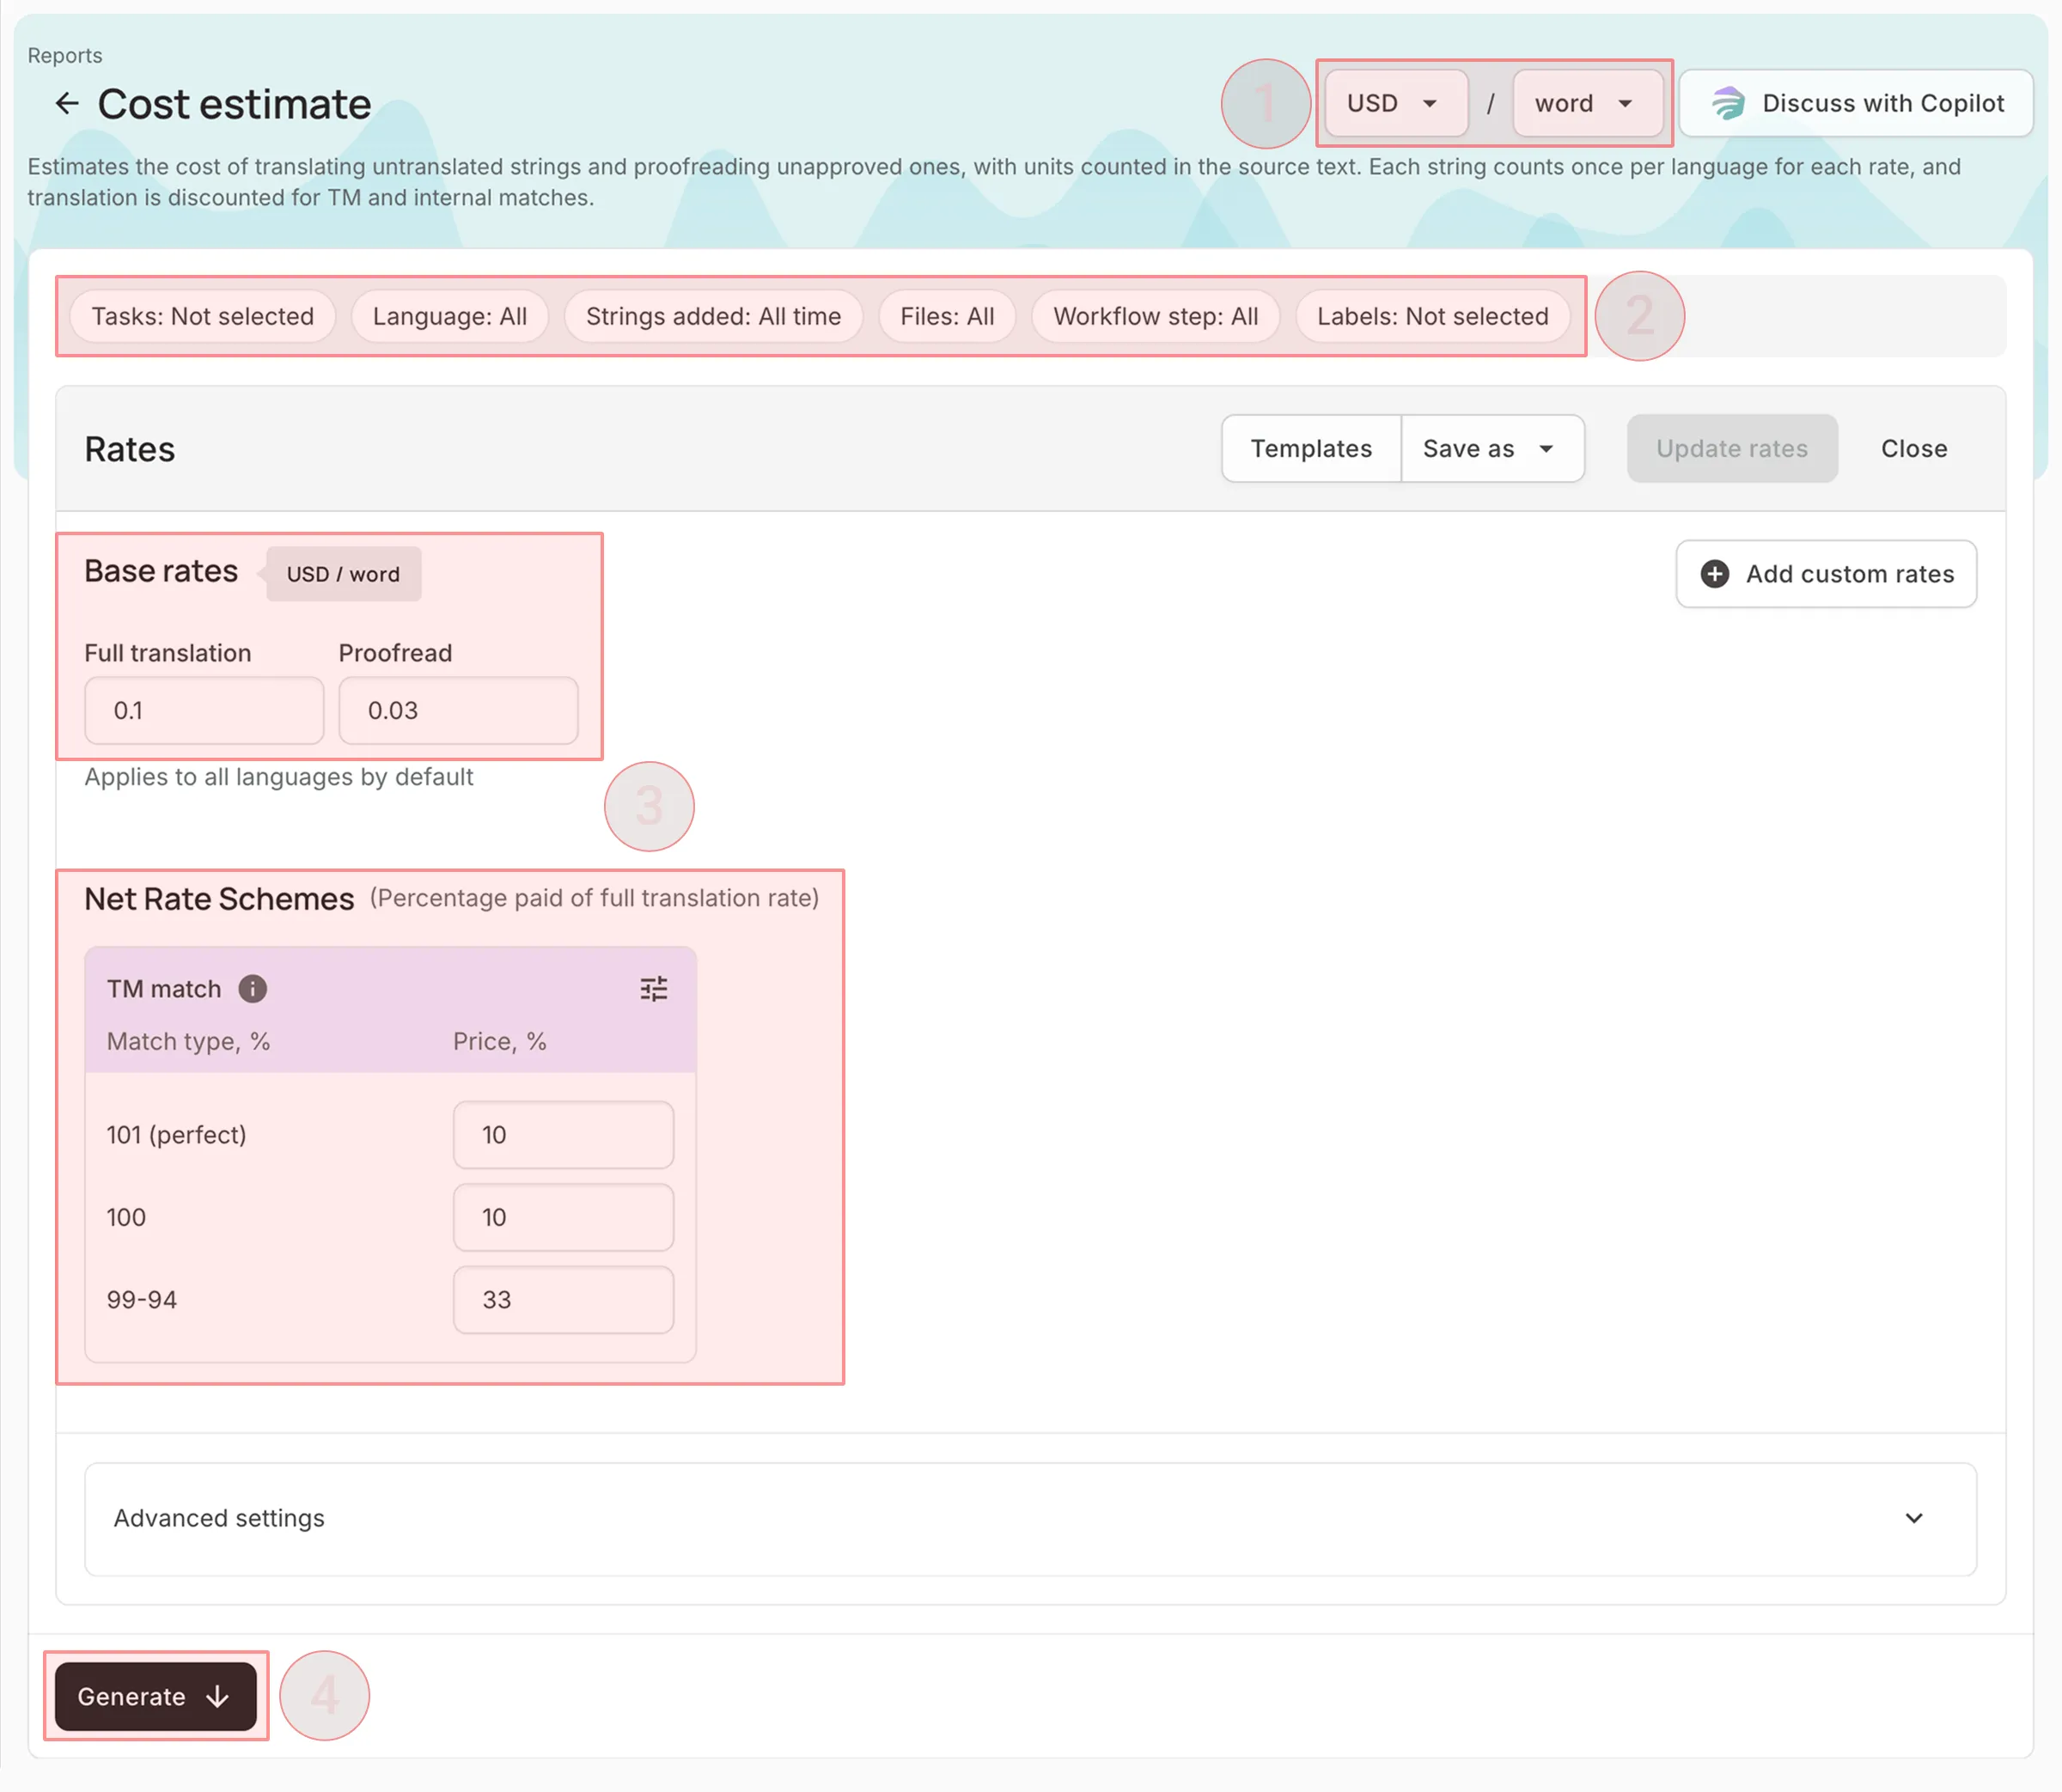The image size is (2062, 1792).
Task: Open the word unit dropdown
Action: [x=1587, y=103]
